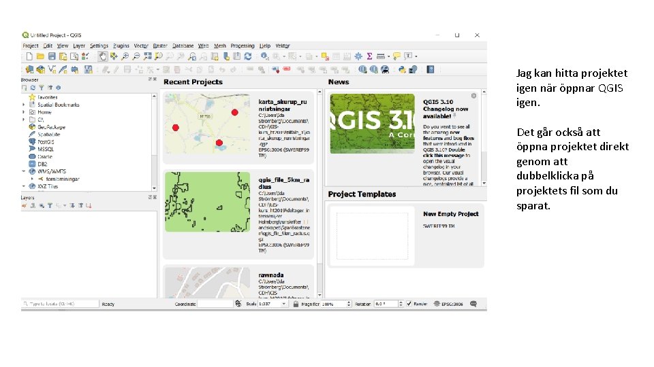Select the Identify Features tool
The image size is (654, 367).
click(x=264, y=56)
